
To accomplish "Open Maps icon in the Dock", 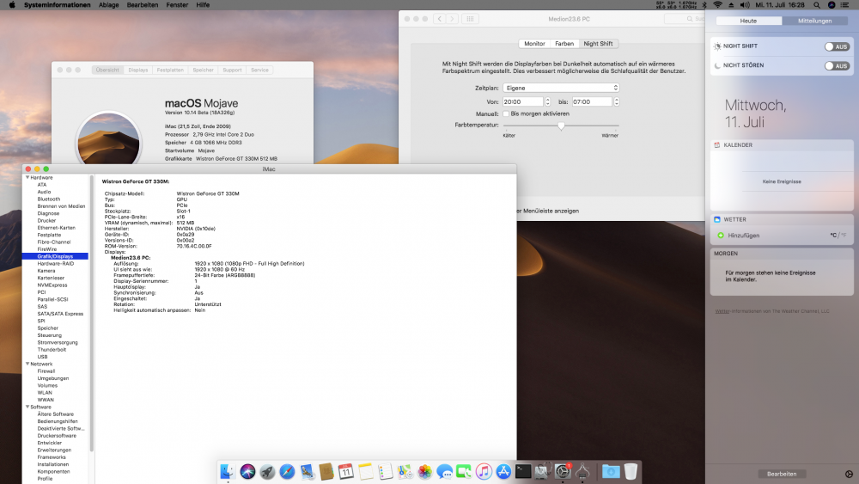I will pyautogui.click(x=405, y=471).
